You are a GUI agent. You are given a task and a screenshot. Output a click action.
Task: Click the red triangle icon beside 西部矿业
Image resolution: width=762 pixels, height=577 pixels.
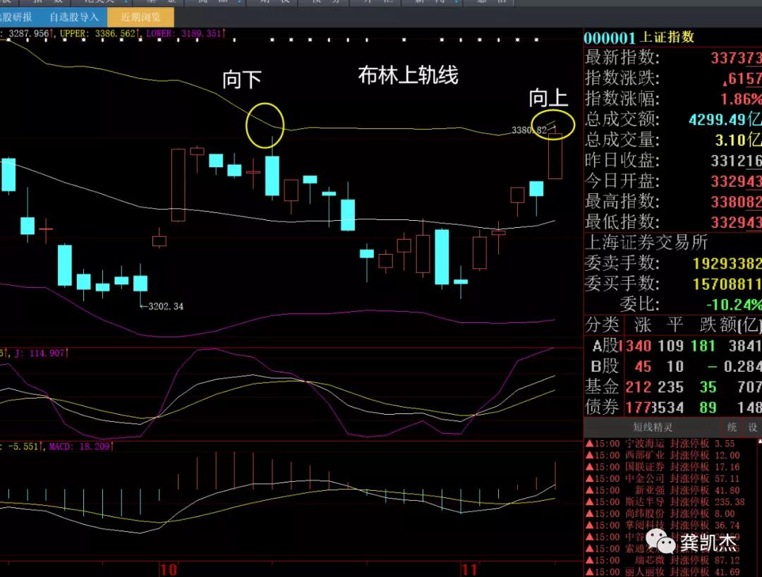(589, 455)
